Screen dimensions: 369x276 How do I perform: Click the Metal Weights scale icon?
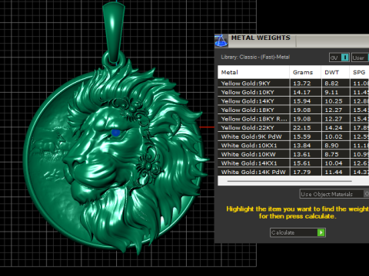(x=221, y=41)
